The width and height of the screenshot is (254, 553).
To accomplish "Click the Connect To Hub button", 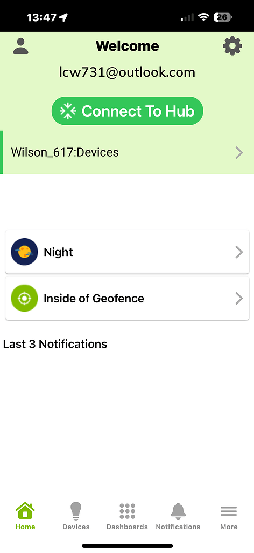I will click(x=127, y=111).
